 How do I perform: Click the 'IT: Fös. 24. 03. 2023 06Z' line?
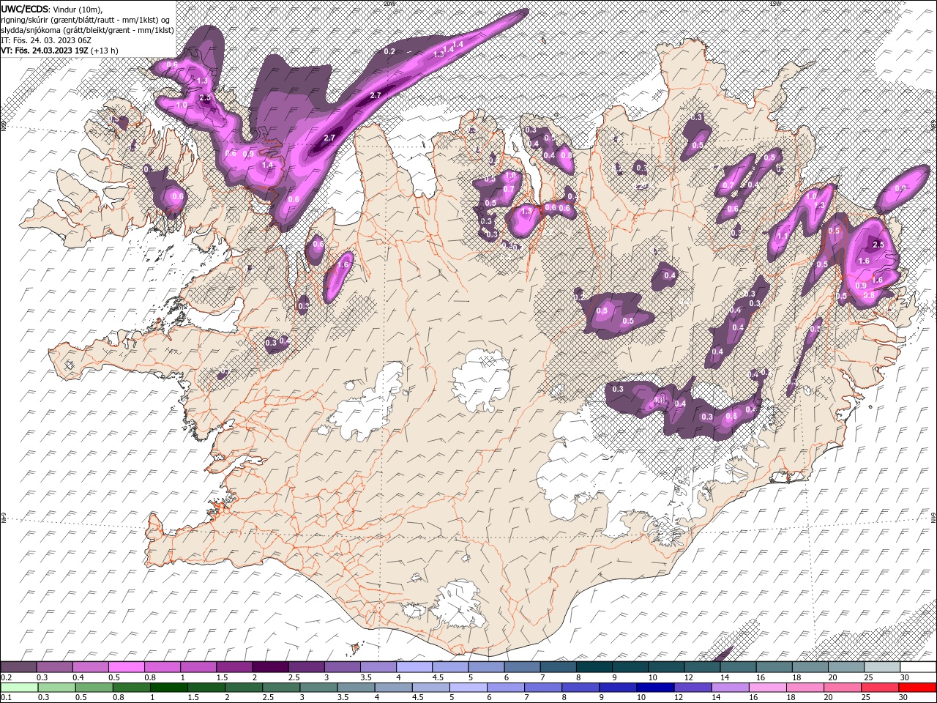point(48,40)
